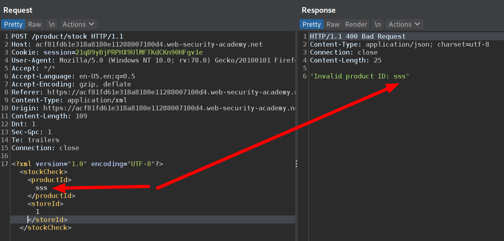Click the sss value inside productId

point(41,188)
